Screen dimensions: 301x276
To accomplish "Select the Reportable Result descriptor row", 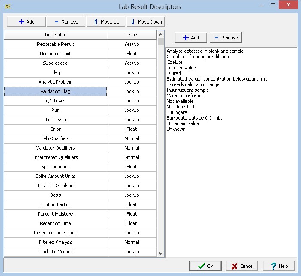I will point(55,44).
